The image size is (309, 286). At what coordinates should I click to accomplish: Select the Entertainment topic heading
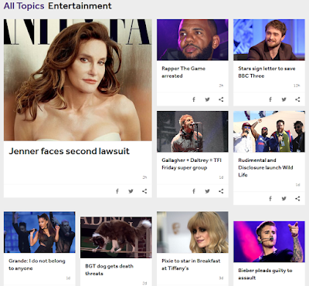click(x=80, y=6)
